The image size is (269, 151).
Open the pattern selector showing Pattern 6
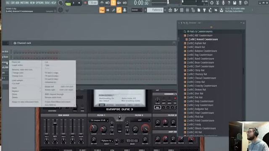[x=155, y=10]
